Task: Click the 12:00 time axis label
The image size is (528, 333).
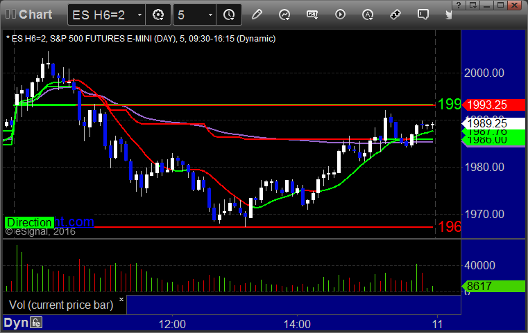Action: point(172,324)
